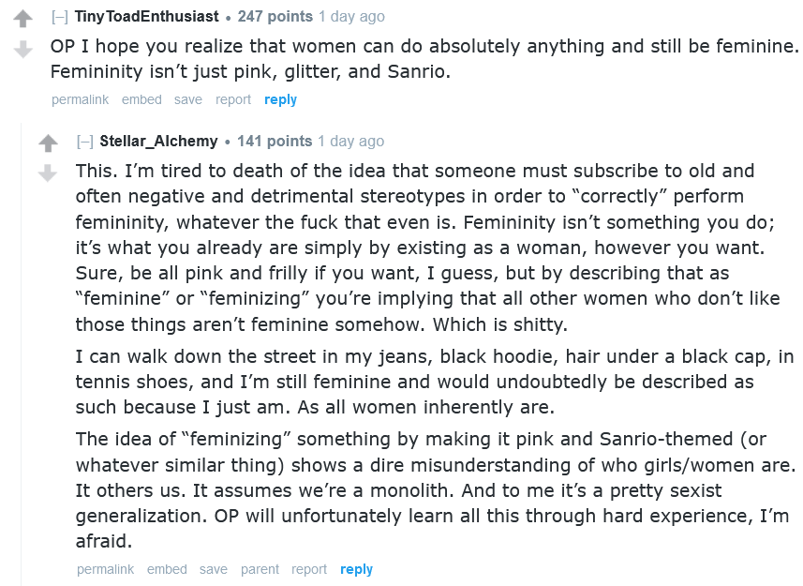Screen dimensions: 803x586
Task: Downvote TinyToadEnthusiast's comment
Action: pos(22,49)
